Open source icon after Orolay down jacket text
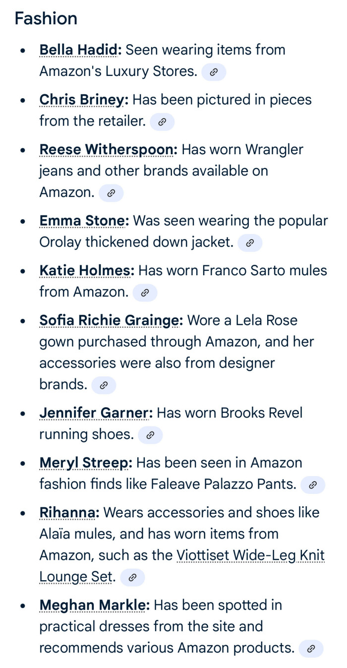Image resolution: width=347 pixels, height=668 pixels. 250,243
